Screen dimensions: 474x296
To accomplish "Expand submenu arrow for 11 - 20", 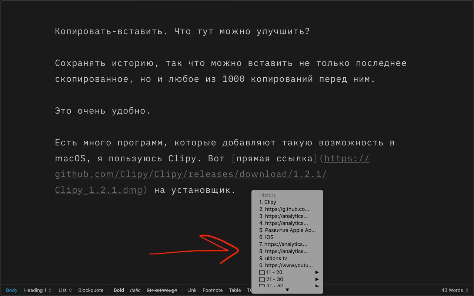I will click(x=317, y=272).
